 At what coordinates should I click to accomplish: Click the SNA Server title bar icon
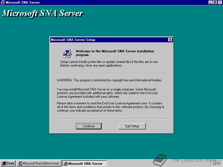[3, 3]
